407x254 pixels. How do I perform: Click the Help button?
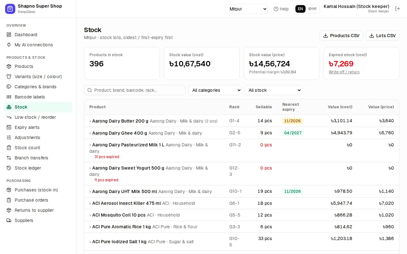281,9
